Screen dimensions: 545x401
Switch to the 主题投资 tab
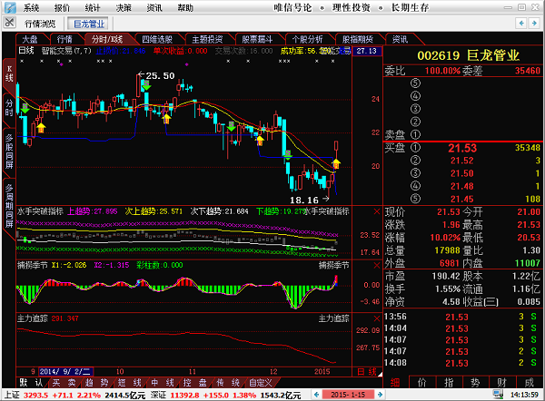(207, 39)
